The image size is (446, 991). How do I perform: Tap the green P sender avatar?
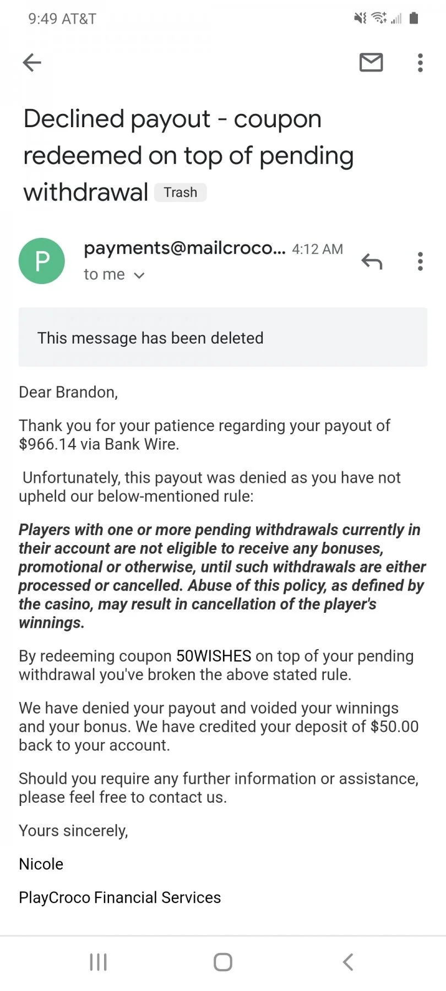pos(42,261)
